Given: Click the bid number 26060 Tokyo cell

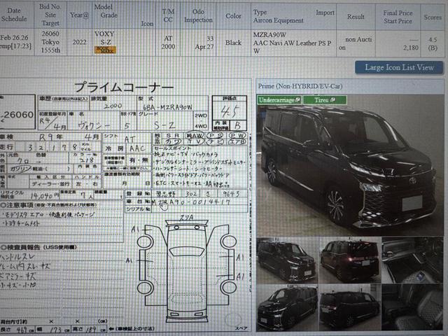Looking at the screenshot, I should click(50, 42).
